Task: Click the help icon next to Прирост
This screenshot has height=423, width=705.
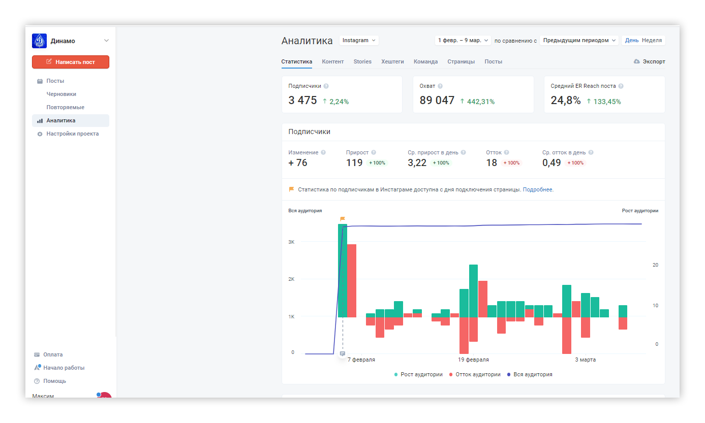Action: 374,152
